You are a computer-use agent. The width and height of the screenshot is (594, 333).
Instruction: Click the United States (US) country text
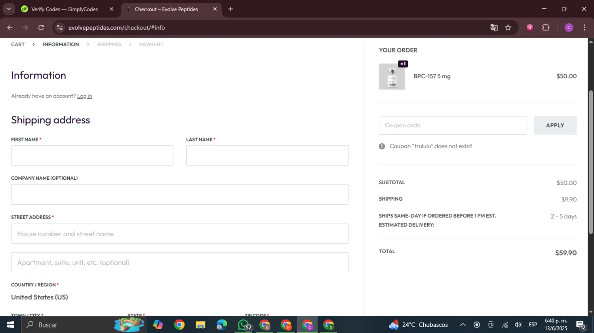(x=40, y=297)
